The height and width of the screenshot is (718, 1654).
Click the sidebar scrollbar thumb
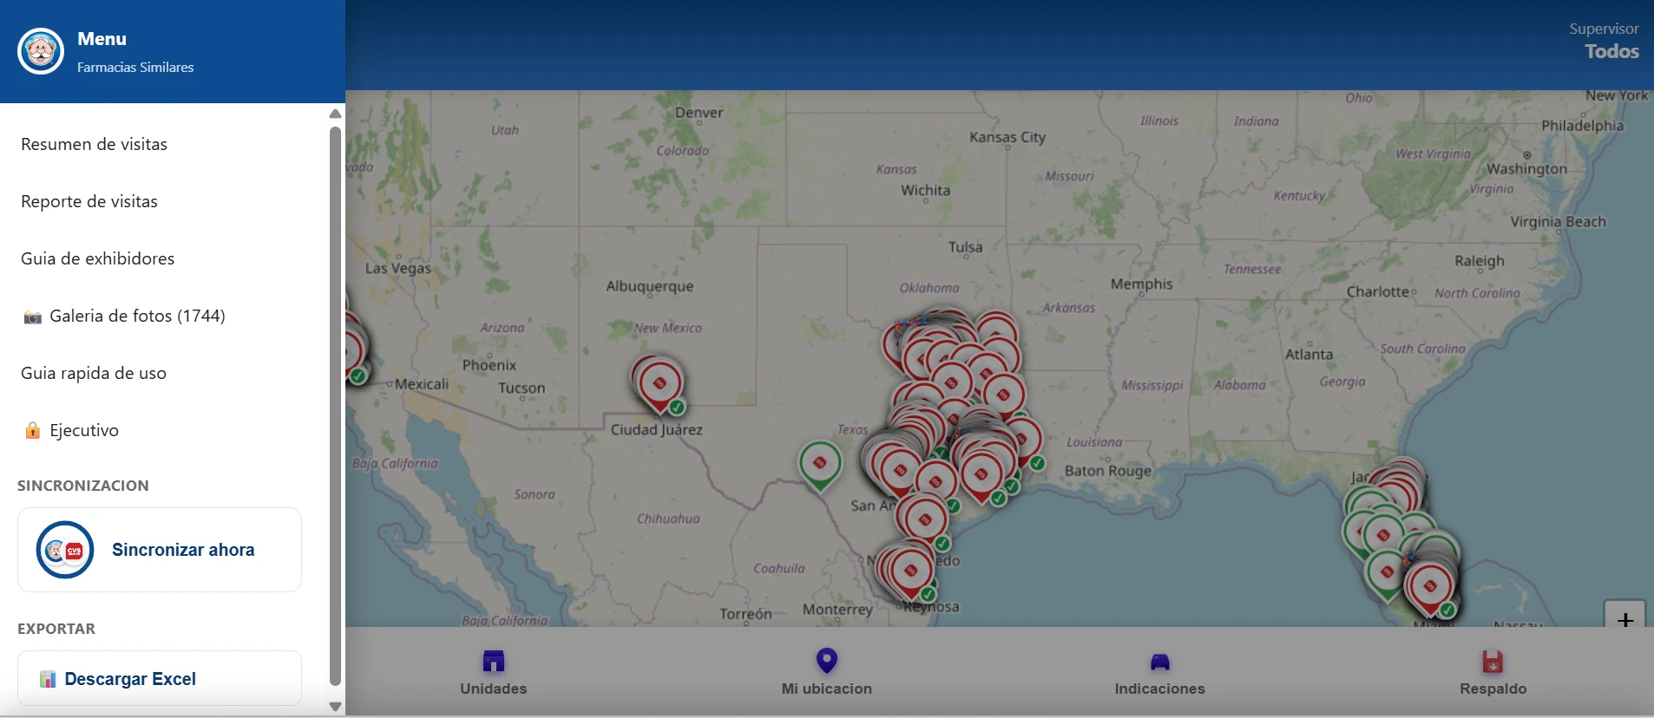pyautogui.click(x=336, y=407)
